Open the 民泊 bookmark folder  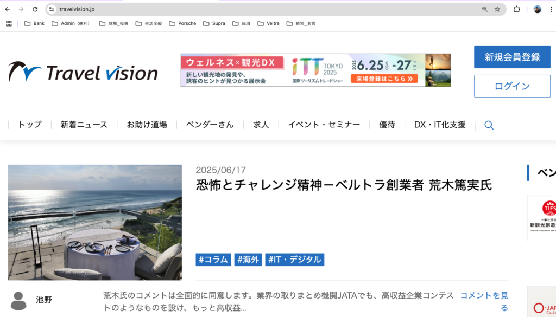241,23
